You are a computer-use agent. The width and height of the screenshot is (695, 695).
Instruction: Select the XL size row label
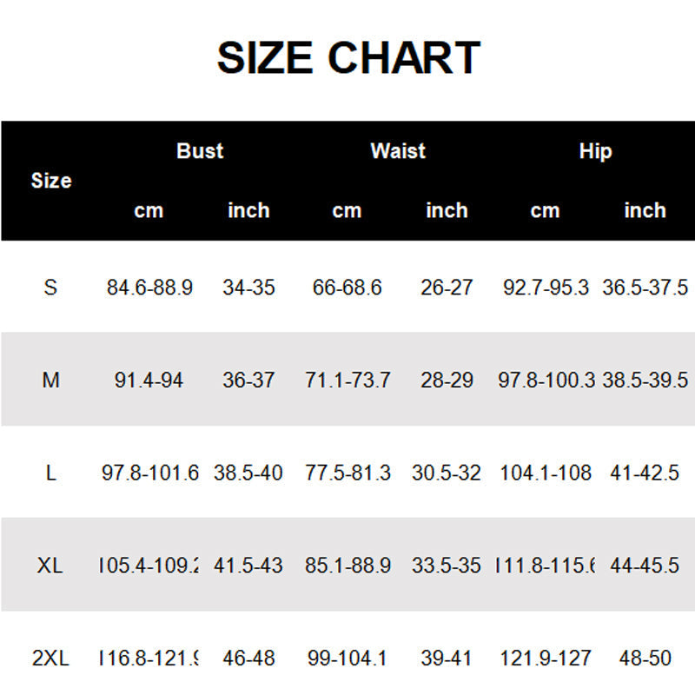tap(50, 566)
